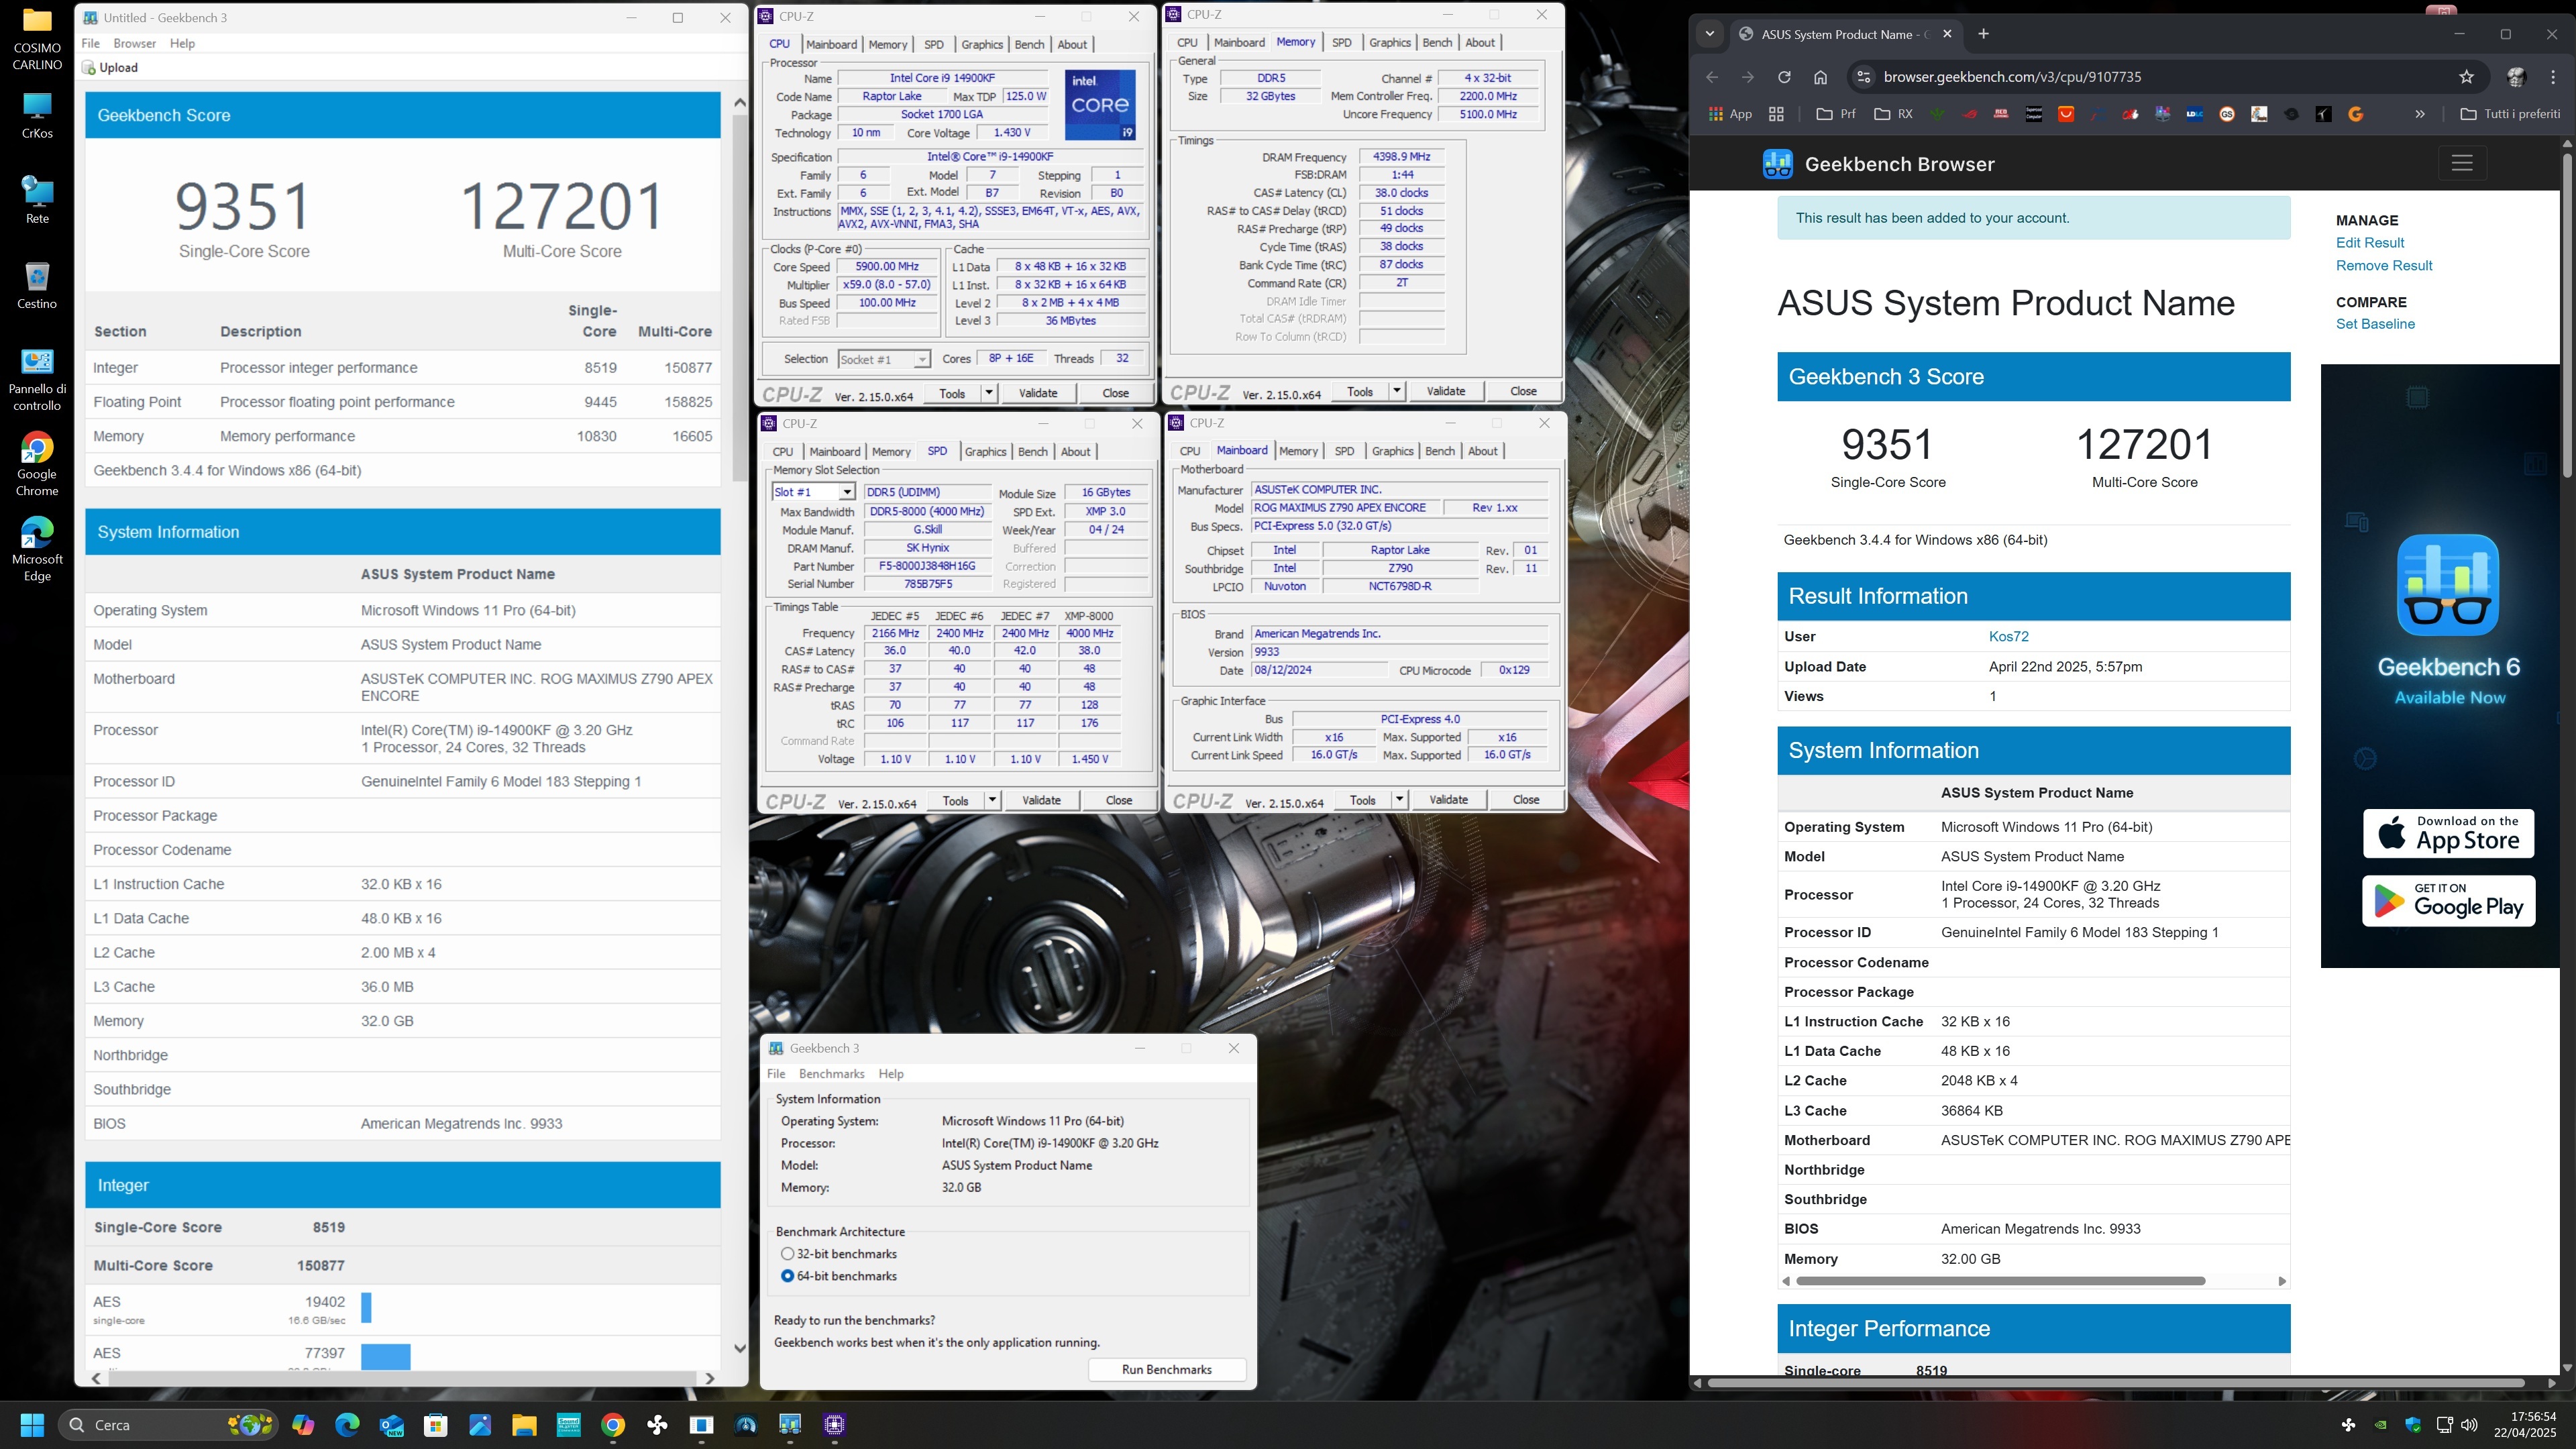Click Download on the App Store badge
Screen dimensions: 2576x1449
coord(2448,833)
